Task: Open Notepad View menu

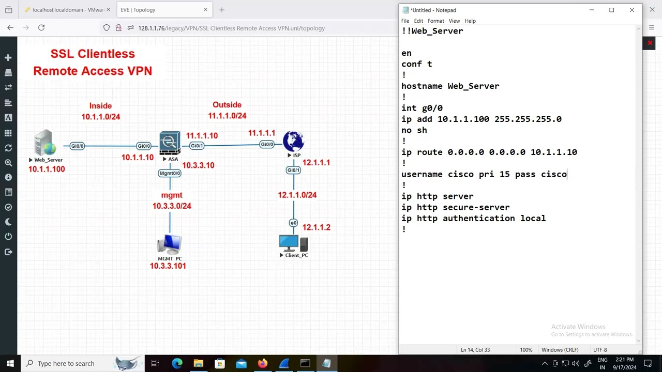Action: tap(454, 21)
